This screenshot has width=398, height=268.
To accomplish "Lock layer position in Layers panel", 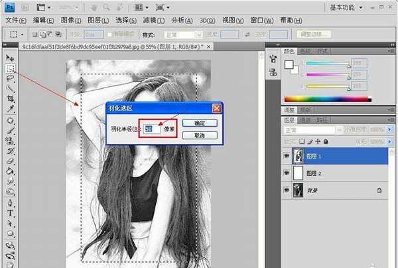I will click(318, 141).
